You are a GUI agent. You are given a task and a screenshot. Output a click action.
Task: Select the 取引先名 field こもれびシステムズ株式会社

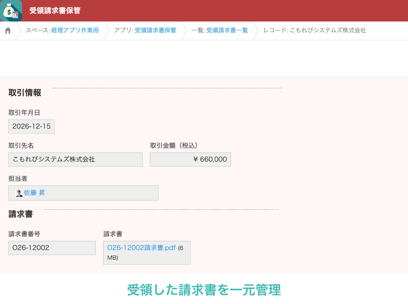(x=75, y=160)
